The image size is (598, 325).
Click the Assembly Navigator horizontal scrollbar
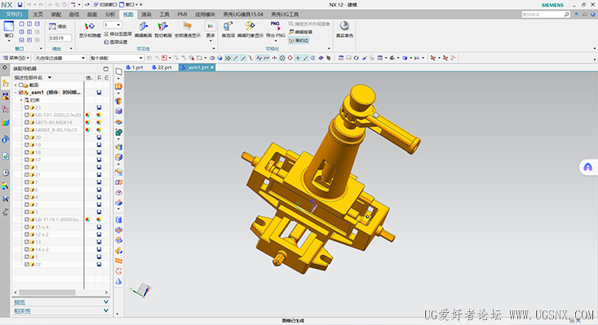(x=47, y=292)
